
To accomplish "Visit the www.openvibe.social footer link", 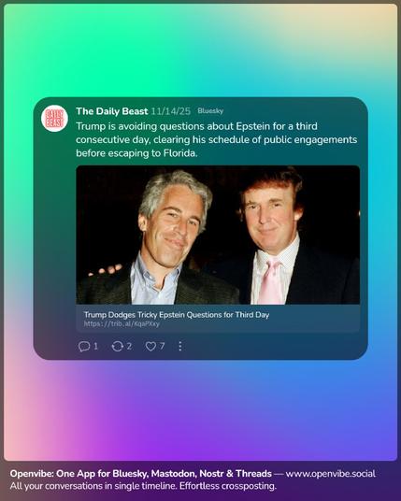I will pos(330,474).
